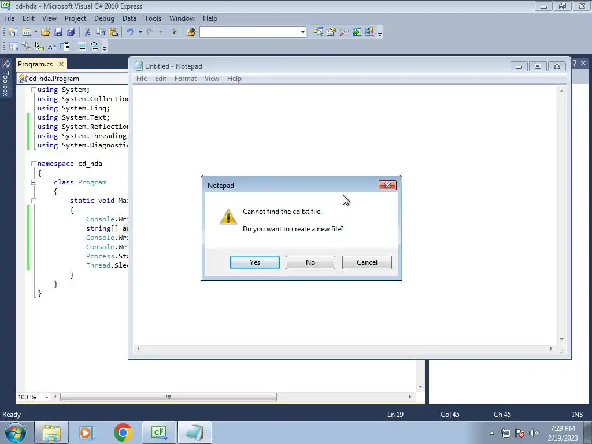Image resolution: width=592 pixels, height=444 pixels.
Task: Click No in the Notepad dialog
Action: (x=310, y=262)
